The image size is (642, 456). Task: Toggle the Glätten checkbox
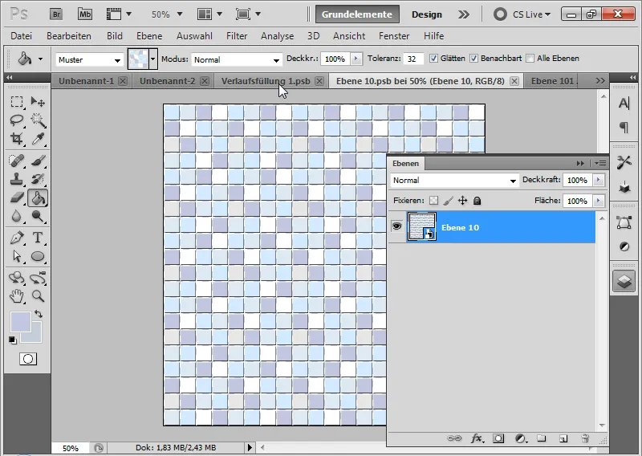click(433, 59)
